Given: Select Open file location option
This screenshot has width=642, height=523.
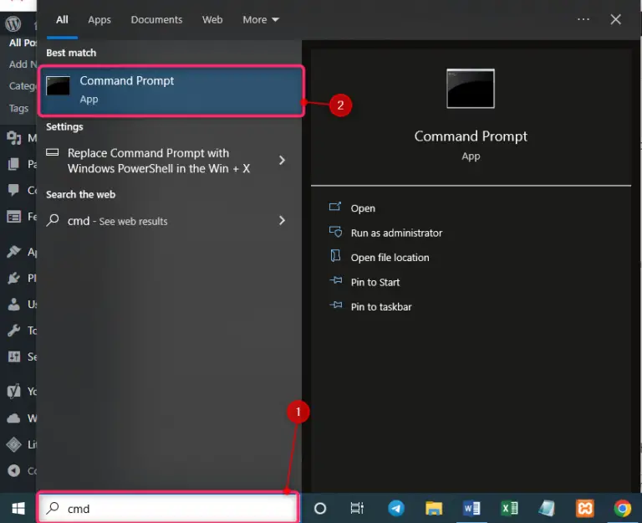Looking at the screenshot, I should [390, 258].
